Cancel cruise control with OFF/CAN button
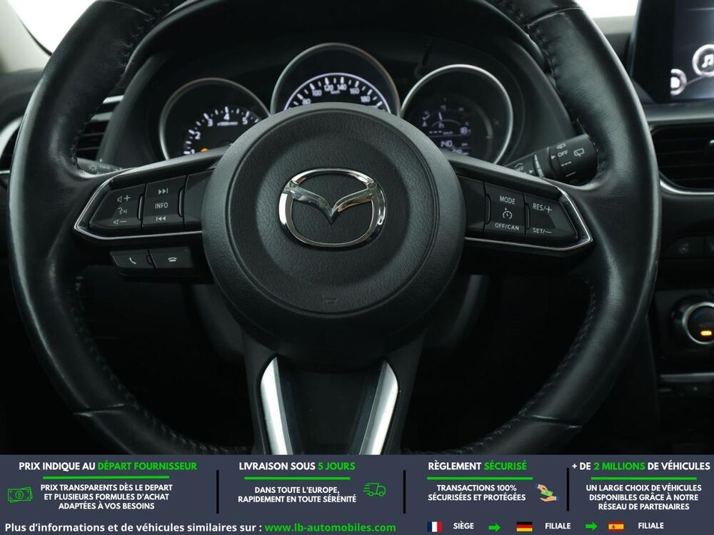The height and width of the screenshot is (535, 714). [x=507, y=226]
